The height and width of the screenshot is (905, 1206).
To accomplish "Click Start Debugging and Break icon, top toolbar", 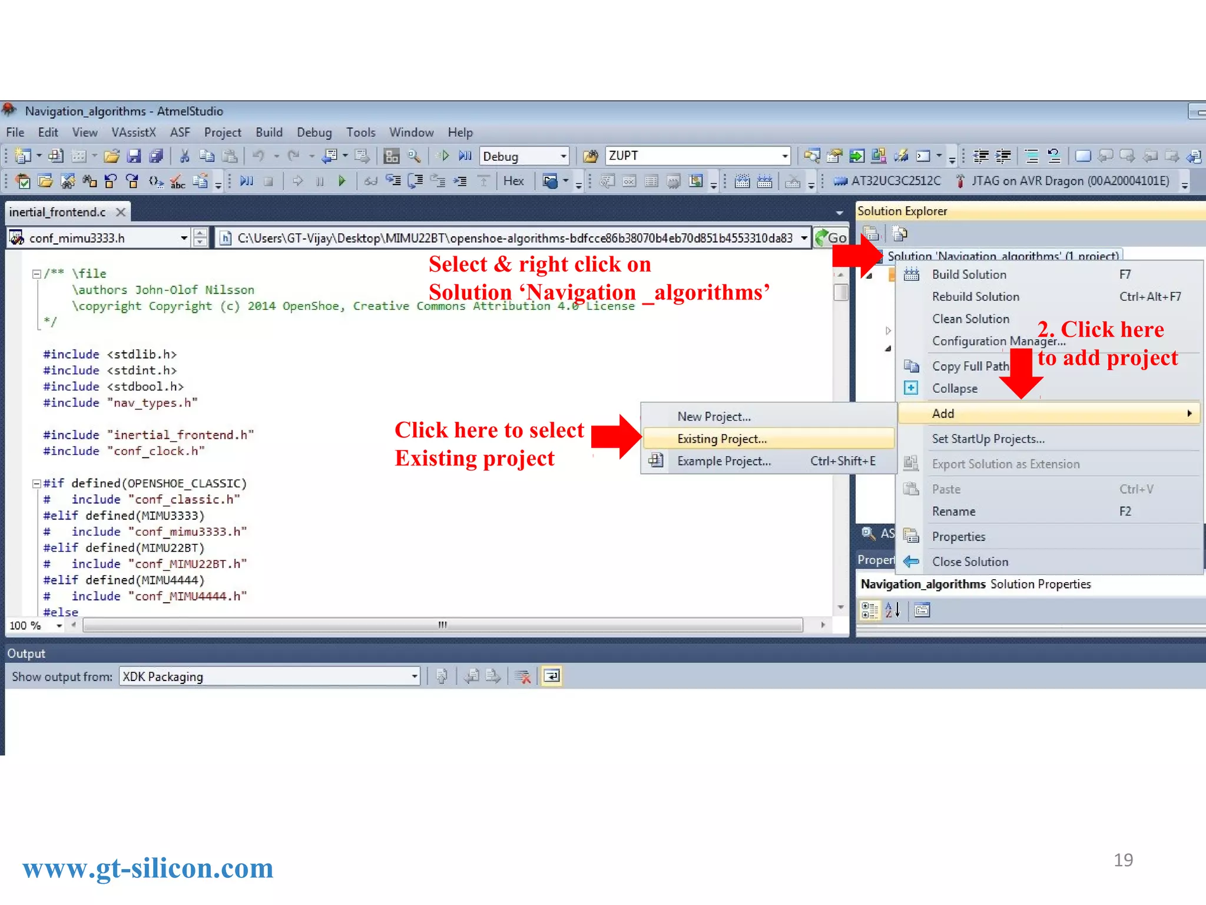I will coord(465,156).
